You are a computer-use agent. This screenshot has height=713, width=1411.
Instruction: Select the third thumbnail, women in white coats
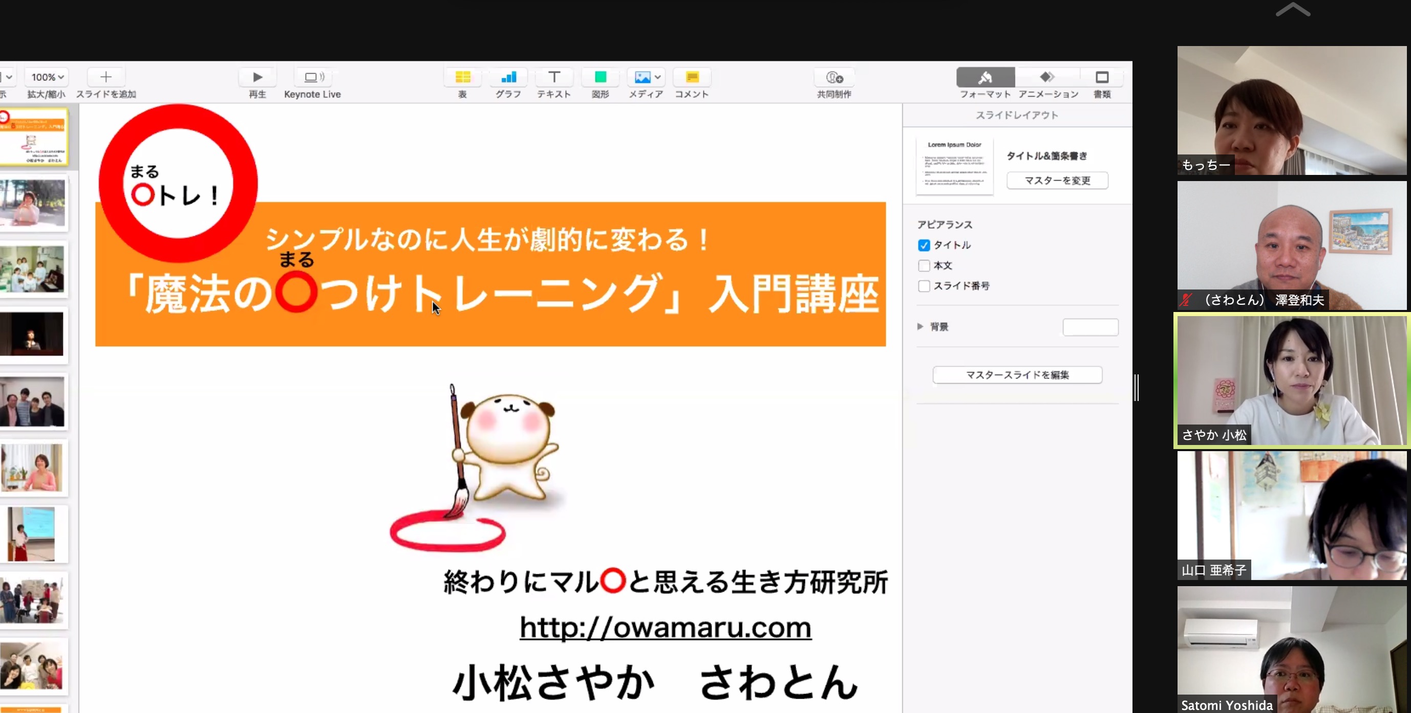(x=33, y=269)
